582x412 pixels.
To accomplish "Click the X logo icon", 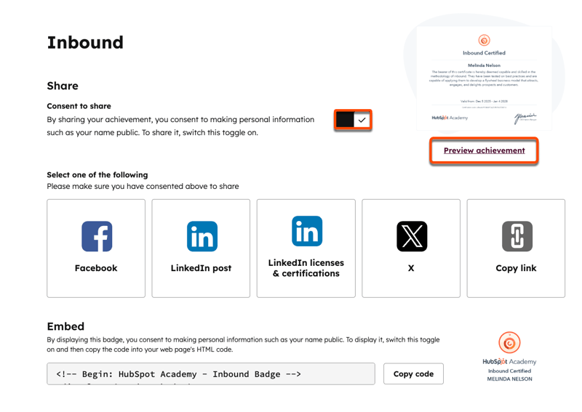I will 412,236.
